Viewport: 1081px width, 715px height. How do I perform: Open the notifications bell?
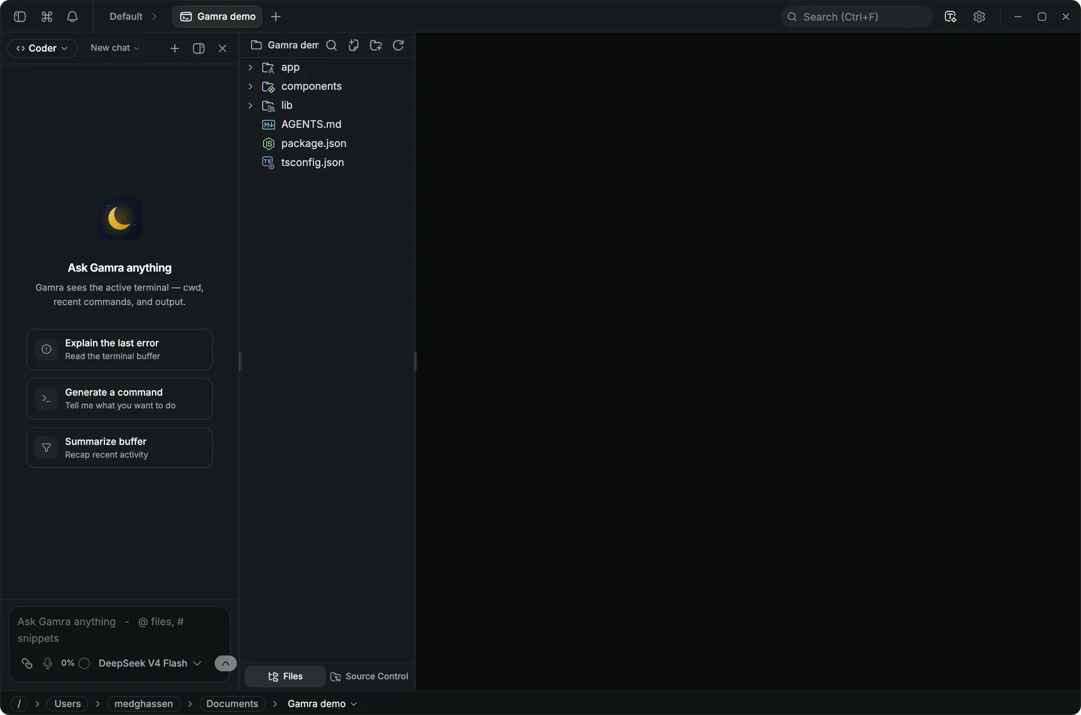[72, 17]
